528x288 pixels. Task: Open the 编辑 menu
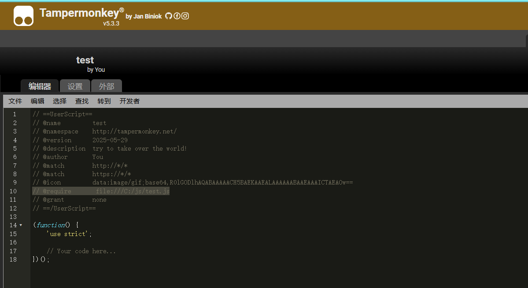point(37,101)
